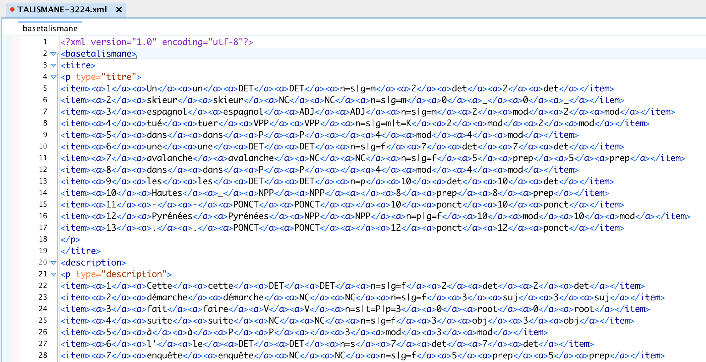Click the word 'espagnol' on line 7

click(167, 112)
